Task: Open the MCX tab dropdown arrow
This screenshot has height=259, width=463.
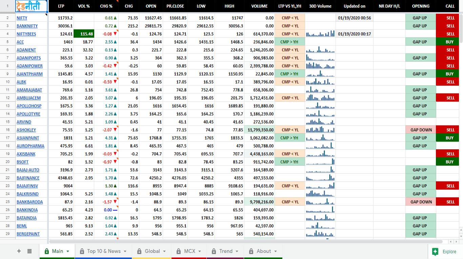Action: [200, 251]
